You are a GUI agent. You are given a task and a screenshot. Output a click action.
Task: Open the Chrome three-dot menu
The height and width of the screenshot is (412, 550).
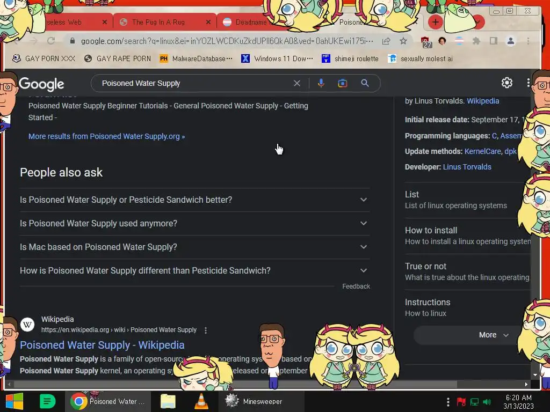pos(528,41)
